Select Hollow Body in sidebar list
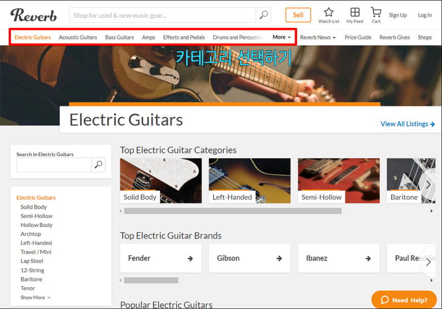Viewport: 442px width, 309px height. (x=37, y=225)
